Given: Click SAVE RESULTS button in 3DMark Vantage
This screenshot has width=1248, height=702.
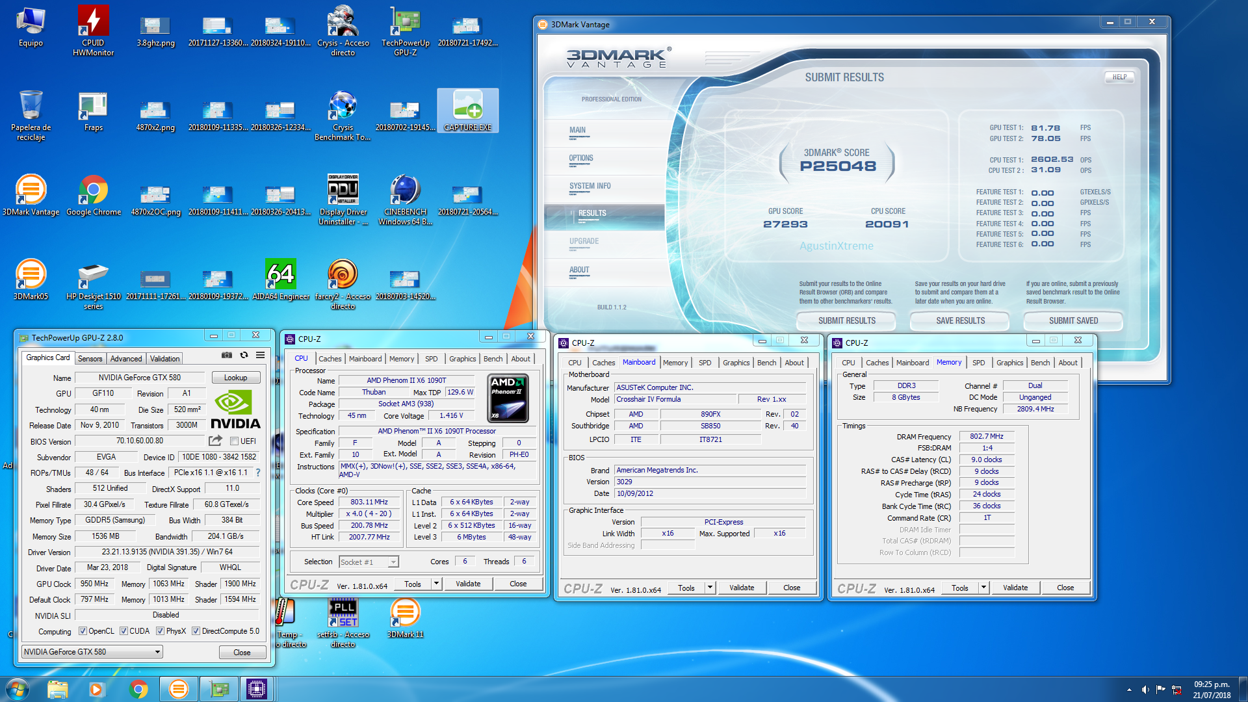Looking at the screenshot, I should (x=960, y=320).
